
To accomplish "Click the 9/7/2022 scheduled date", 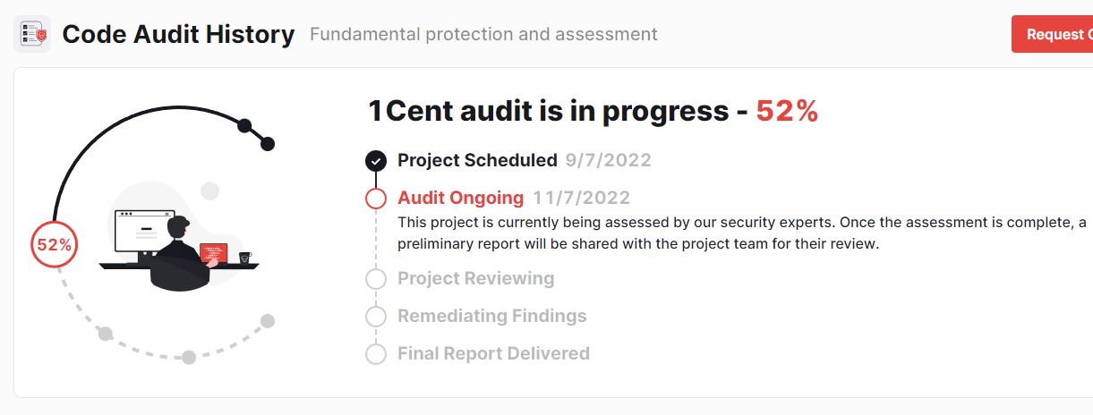I will [609, 161].
